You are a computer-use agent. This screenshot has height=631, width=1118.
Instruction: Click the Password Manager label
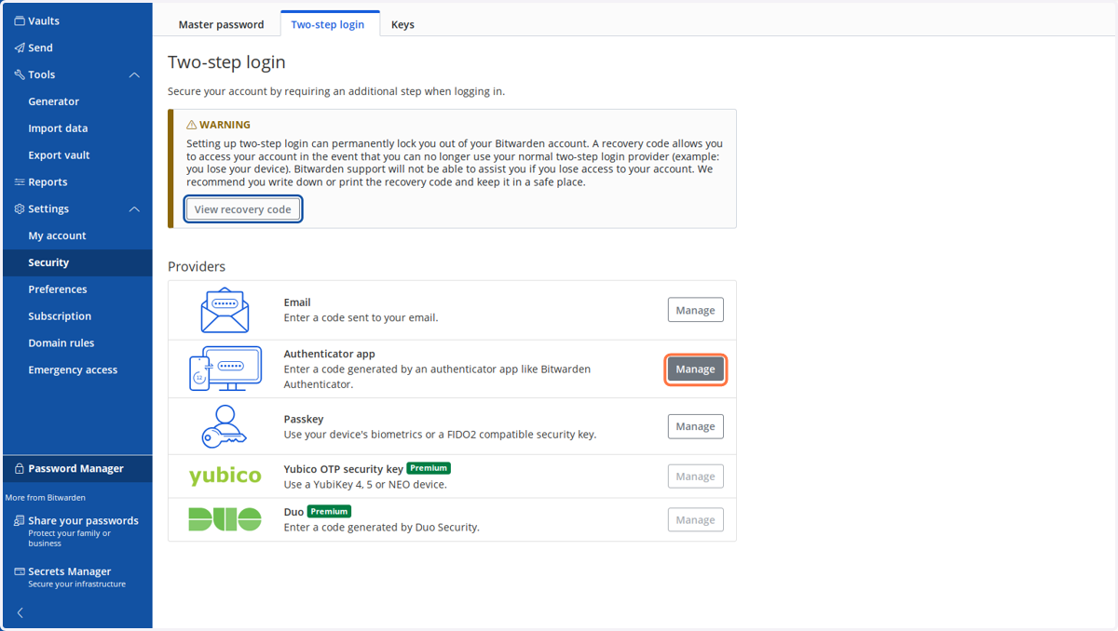click(x=76, y=469)
